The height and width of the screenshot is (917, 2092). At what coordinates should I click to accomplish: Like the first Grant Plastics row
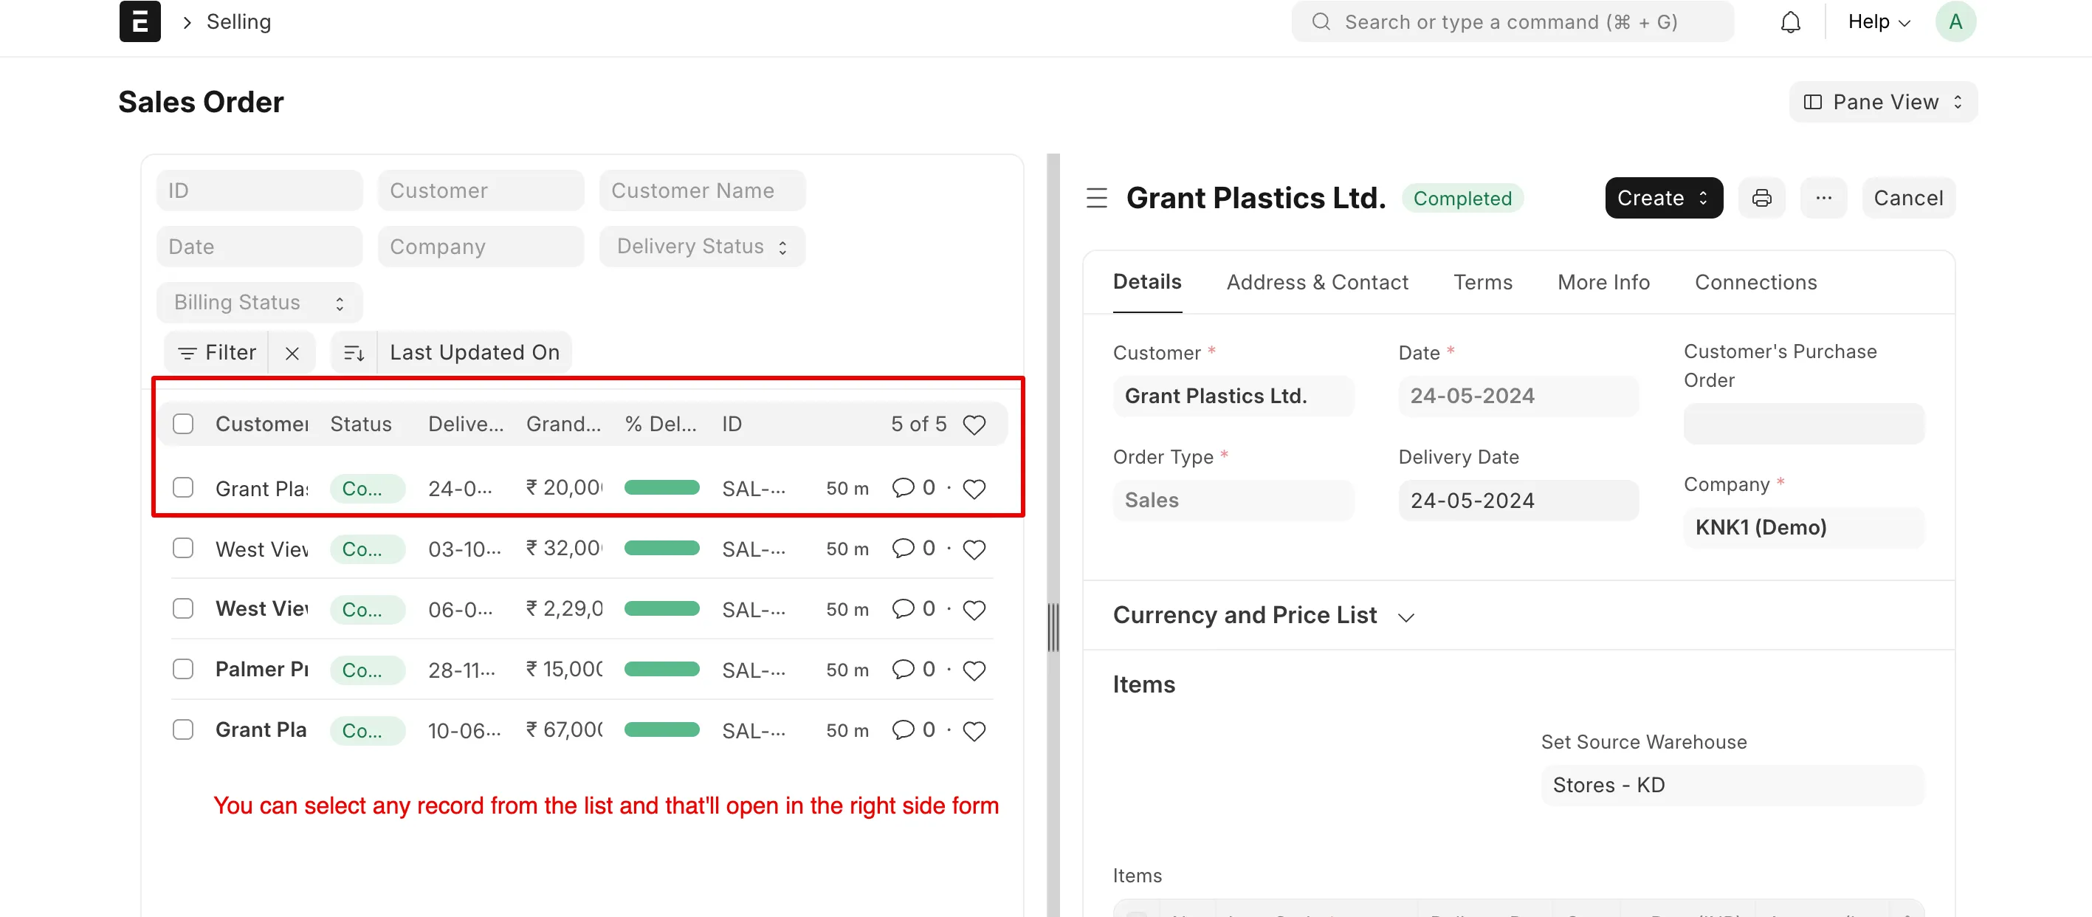point(974,488)
